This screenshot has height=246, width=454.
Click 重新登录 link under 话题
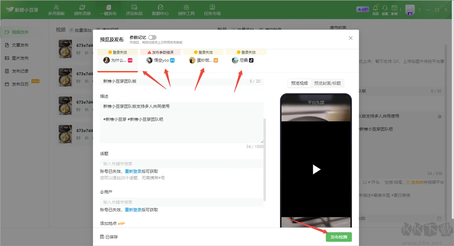(133, 171)
